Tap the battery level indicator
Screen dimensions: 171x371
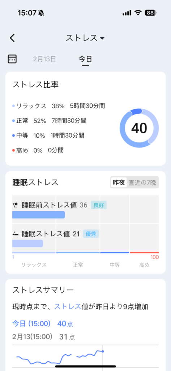[x=151, y=13]
